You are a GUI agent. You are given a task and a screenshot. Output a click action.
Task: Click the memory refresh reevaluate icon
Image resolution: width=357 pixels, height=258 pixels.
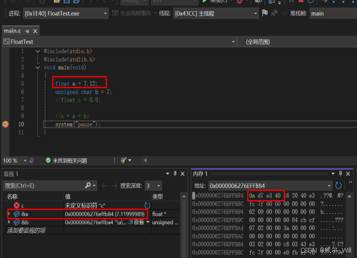pyautogui.click(x=338, y=186)
